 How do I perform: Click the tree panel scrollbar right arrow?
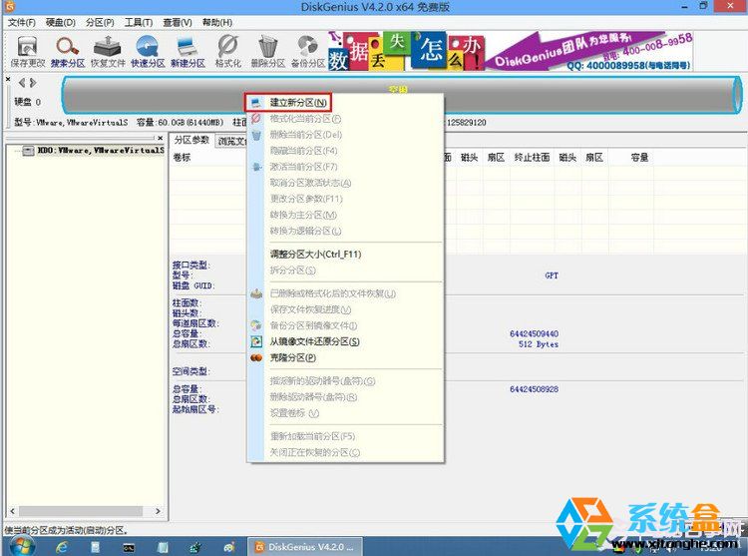tap(158, 511)
